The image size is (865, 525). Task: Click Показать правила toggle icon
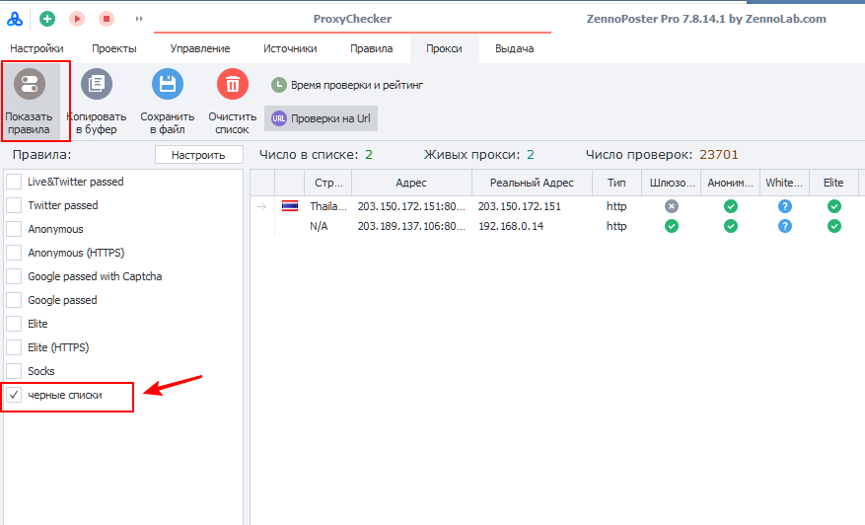point(29,85)
